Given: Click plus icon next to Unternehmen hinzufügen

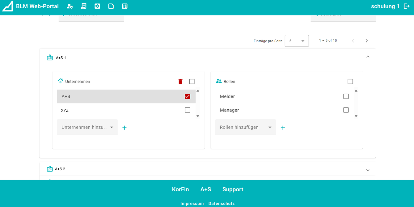Looking at the screenshot, I should (125, 128).
